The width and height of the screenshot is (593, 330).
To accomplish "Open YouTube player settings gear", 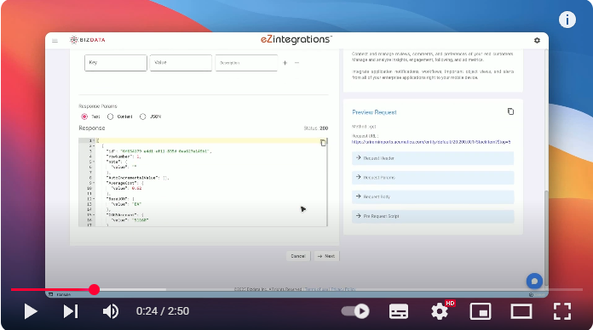I will click(440, 311).
